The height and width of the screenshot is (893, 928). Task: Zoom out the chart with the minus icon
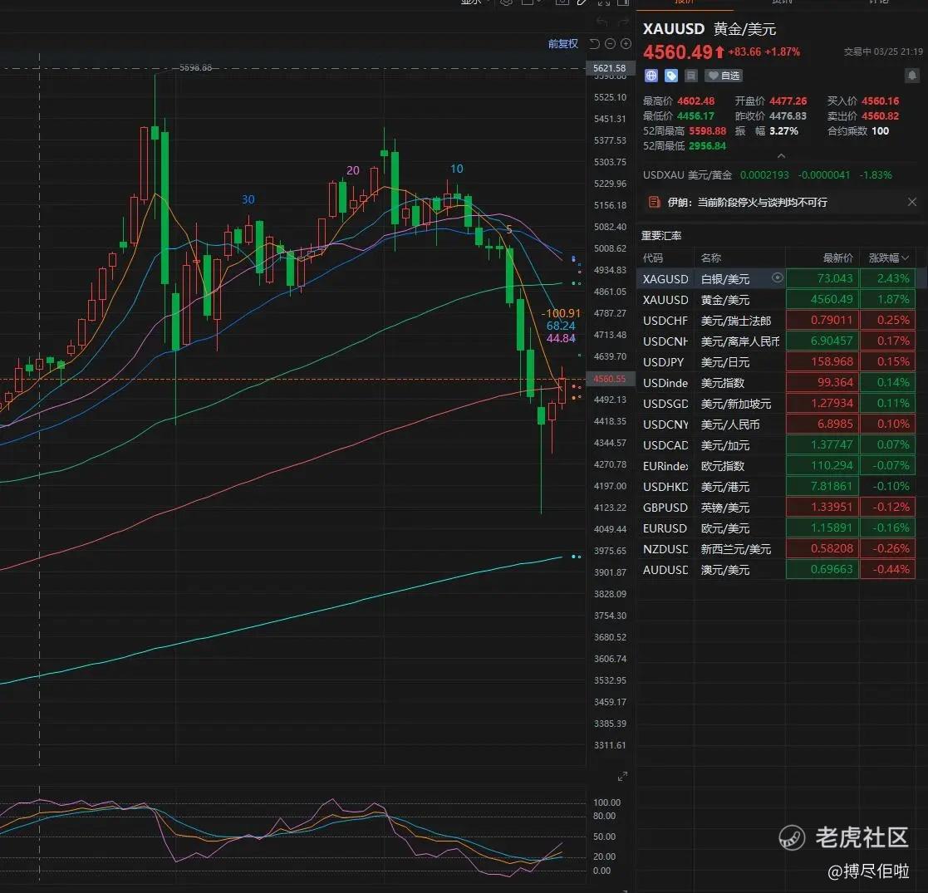click(x=610, y=44)
